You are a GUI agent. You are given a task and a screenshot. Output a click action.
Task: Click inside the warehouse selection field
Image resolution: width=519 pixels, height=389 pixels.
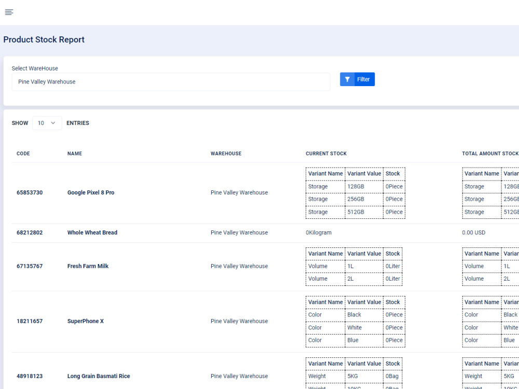point(171,81)
